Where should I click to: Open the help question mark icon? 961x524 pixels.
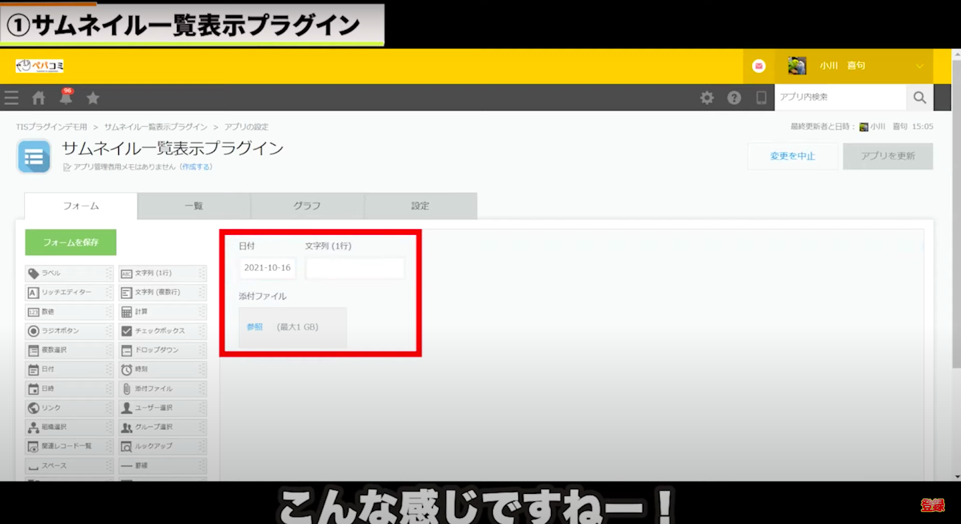[734, 98]
